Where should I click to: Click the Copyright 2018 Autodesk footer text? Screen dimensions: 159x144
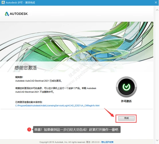(x=62, y=142)
